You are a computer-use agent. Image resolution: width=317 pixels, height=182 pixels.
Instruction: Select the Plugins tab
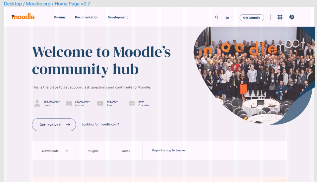tap(93, 151)
